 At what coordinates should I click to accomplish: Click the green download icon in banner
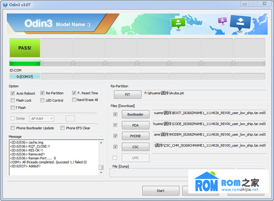click(x=178, y=23)
